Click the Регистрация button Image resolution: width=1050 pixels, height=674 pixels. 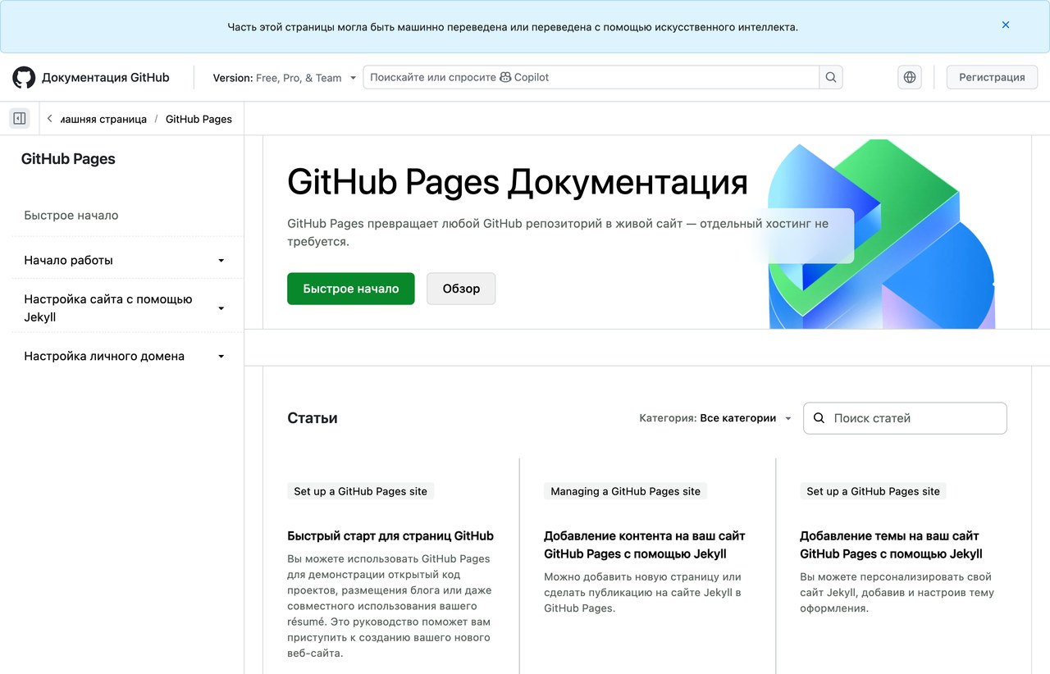(992, 77)
